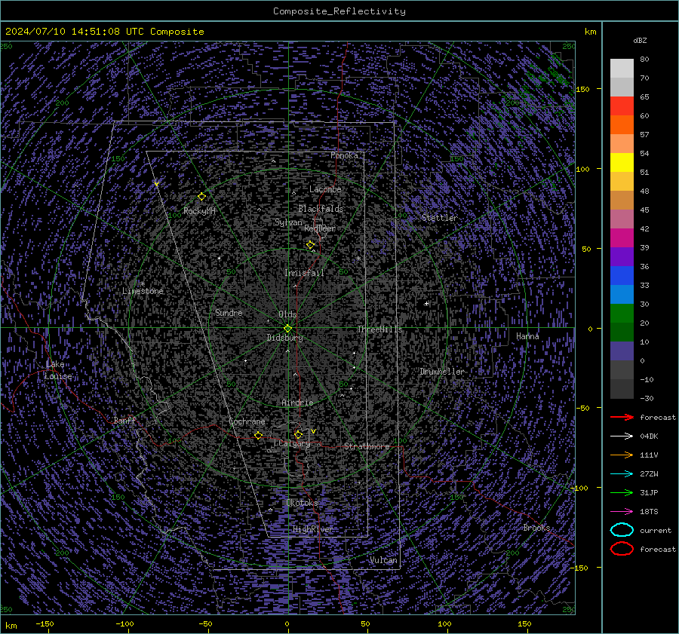679x634 pixels.
Task: Select the Blackfalds label
Action: click(x=321, y=209)
